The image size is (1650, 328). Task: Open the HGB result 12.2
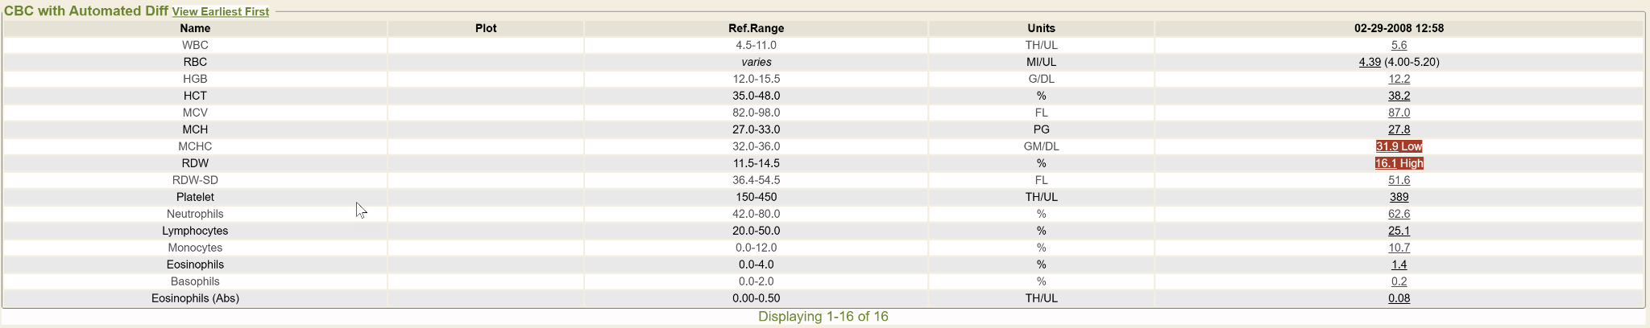[x=1399, y=79]
